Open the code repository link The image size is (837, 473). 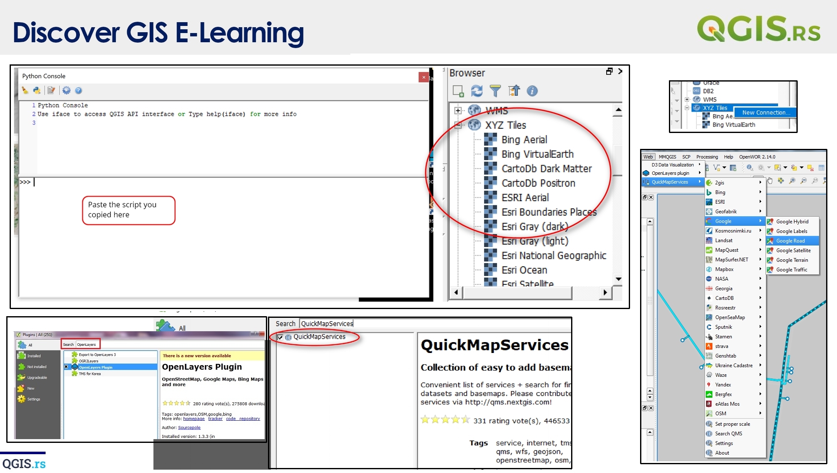(x=243, y=419)
